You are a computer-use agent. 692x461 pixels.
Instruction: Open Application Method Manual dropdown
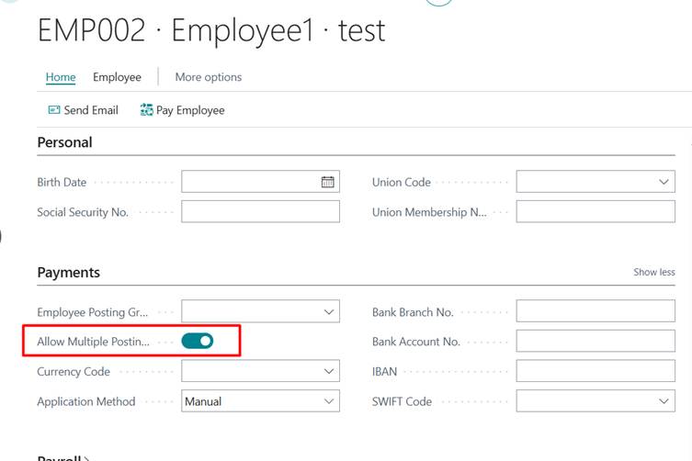(x=329, y=401)
